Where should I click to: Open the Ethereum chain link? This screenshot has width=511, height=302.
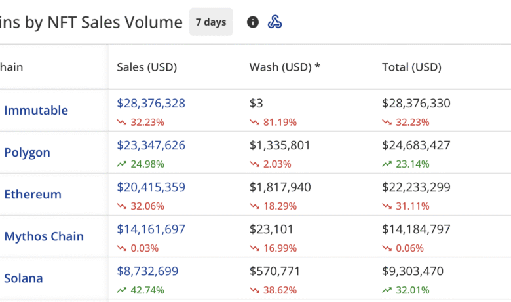(x=33, y=194)
